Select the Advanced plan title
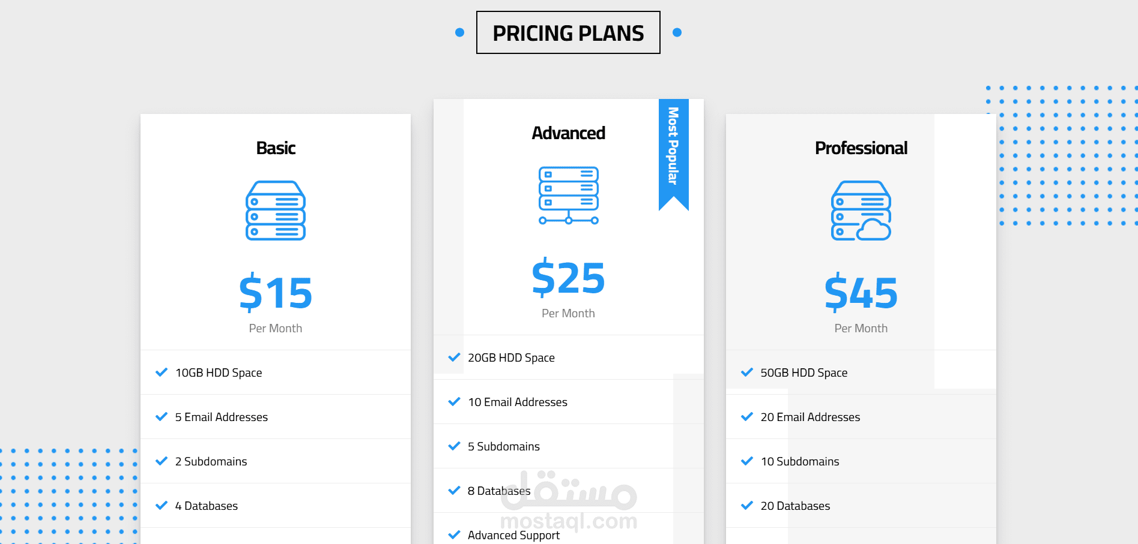 tap(568, 133)
